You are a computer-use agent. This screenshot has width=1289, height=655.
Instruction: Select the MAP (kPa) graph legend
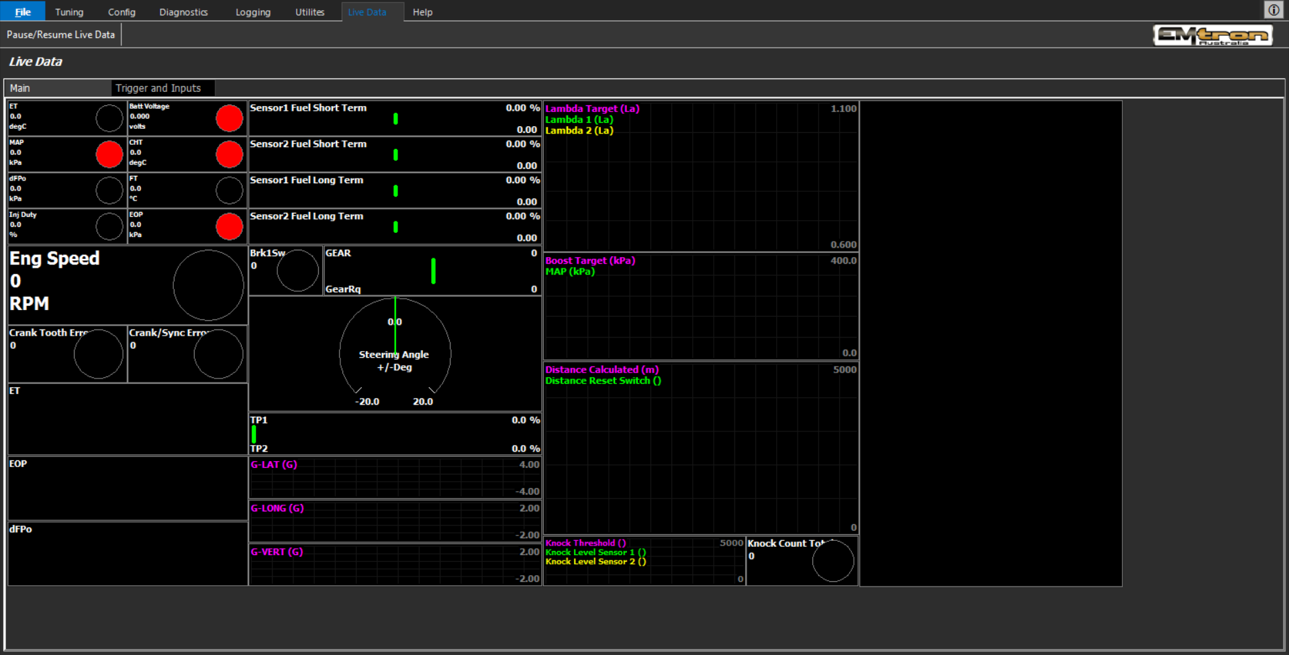tap(570, 271)
